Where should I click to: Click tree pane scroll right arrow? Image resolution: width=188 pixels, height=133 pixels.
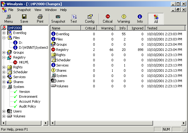[x=46, y=123]
